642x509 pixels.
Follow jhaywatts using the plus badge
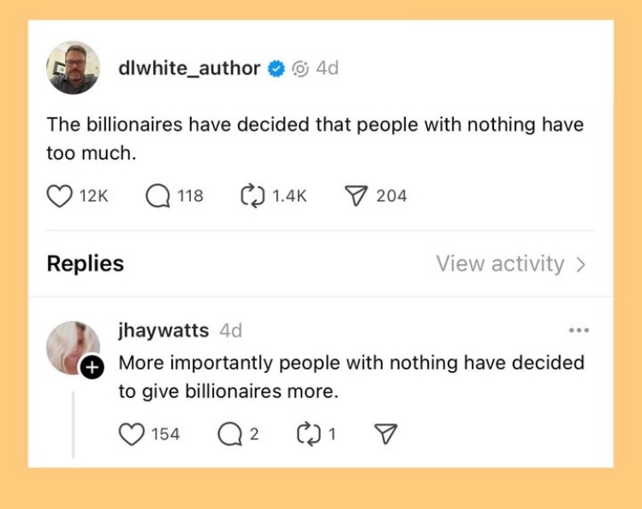pyautogui.click(x=91, y=368)
